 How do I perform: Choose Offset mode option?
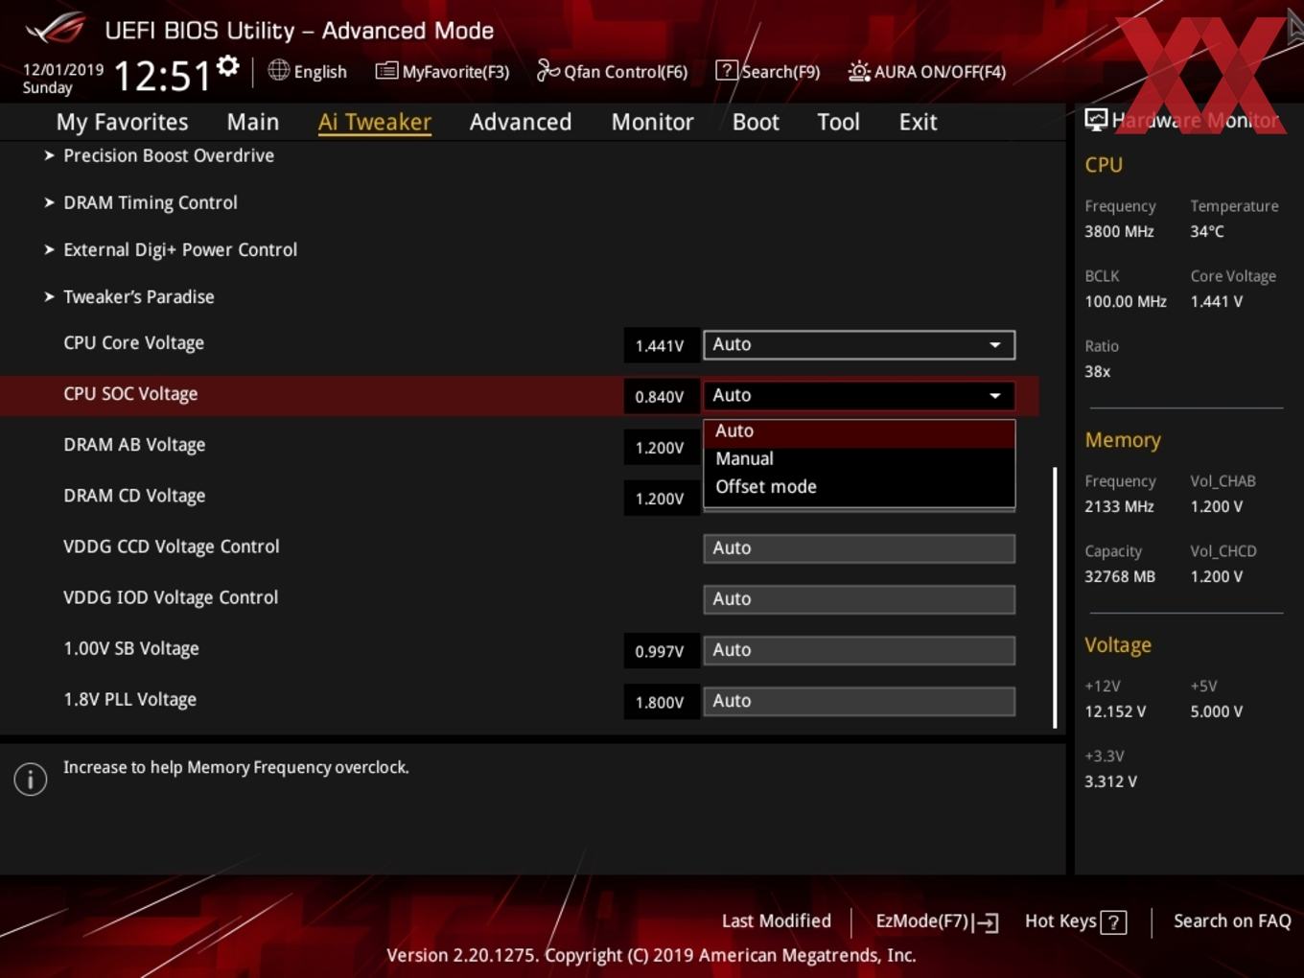[x=859, y=487]
